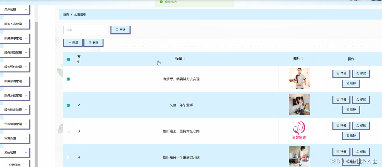This screenshot has height=167, width=382.
Task: Open thumbnail image for 有梦想，就要努力去实现
Action: tap(299, 78)
